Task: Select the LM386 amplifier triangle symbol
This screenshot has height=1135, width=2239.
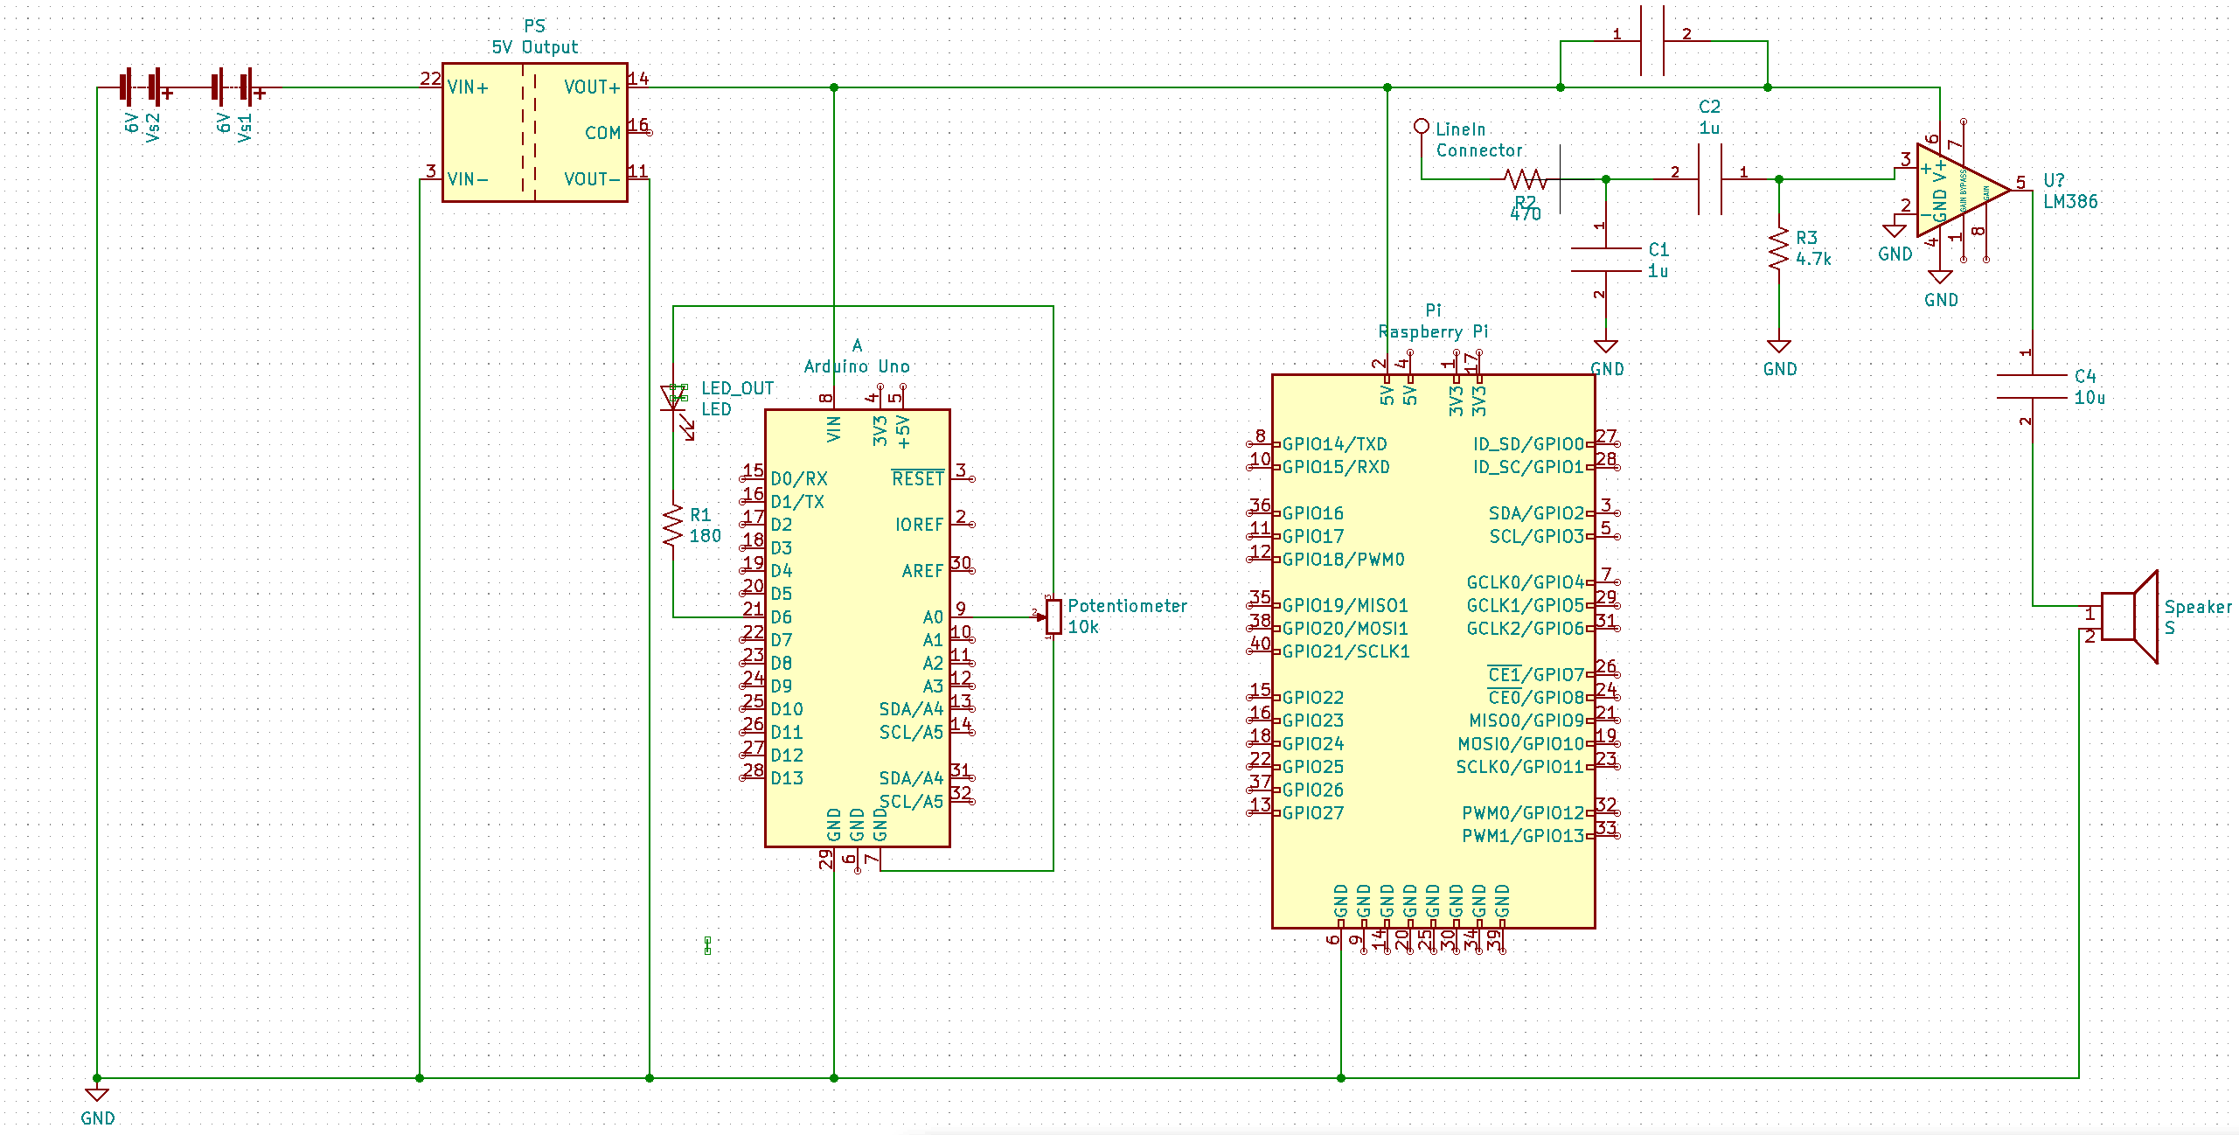Action: click(x=1962, y=191)
